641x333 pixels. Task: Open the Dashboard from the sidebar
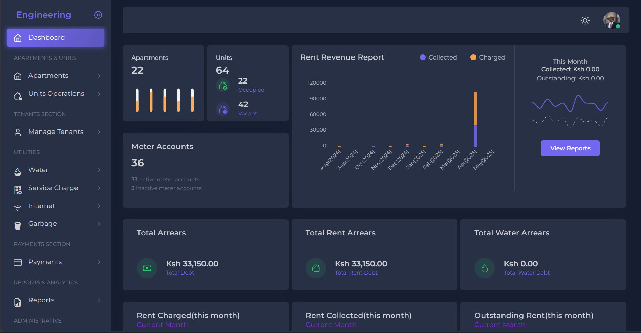pos(46,37)
